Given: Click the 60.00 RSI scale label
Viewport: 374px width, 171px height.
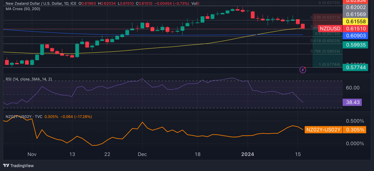Looking at the screenshot, I should click(x=352, y=88).
